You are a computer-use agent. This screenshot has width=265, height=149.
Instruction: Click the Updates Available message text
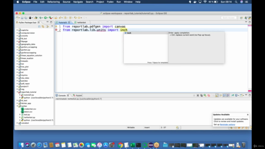231,120
